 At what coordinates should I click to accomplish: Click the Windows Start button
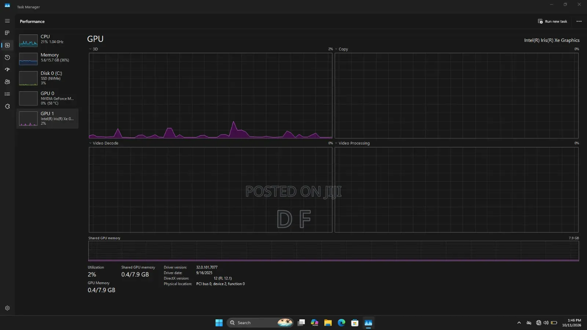[219, 323]
